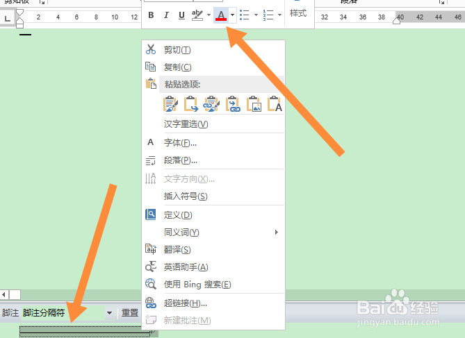Paste keep text only icon
The height and width of the screenshot is (338, 465).
275,104
